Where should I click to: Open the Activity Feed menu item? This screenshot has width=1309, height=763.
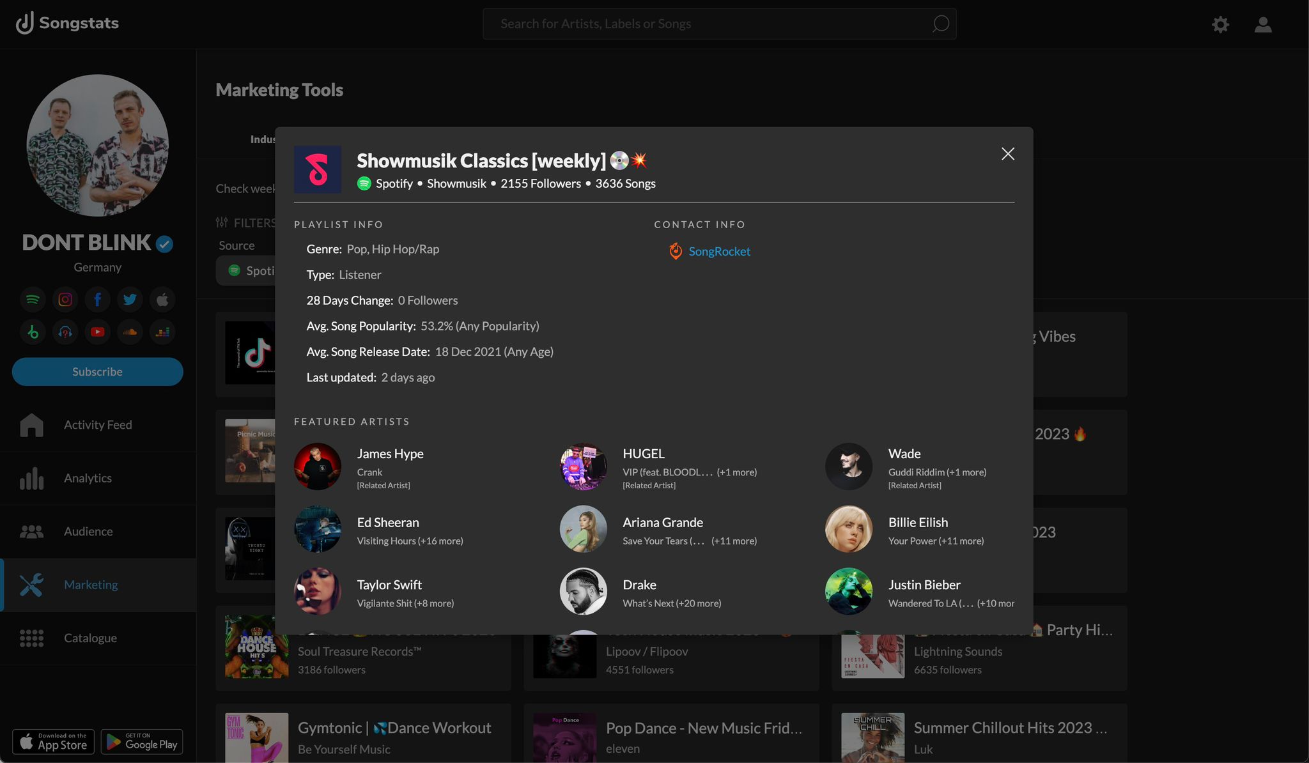click(98, 425)
